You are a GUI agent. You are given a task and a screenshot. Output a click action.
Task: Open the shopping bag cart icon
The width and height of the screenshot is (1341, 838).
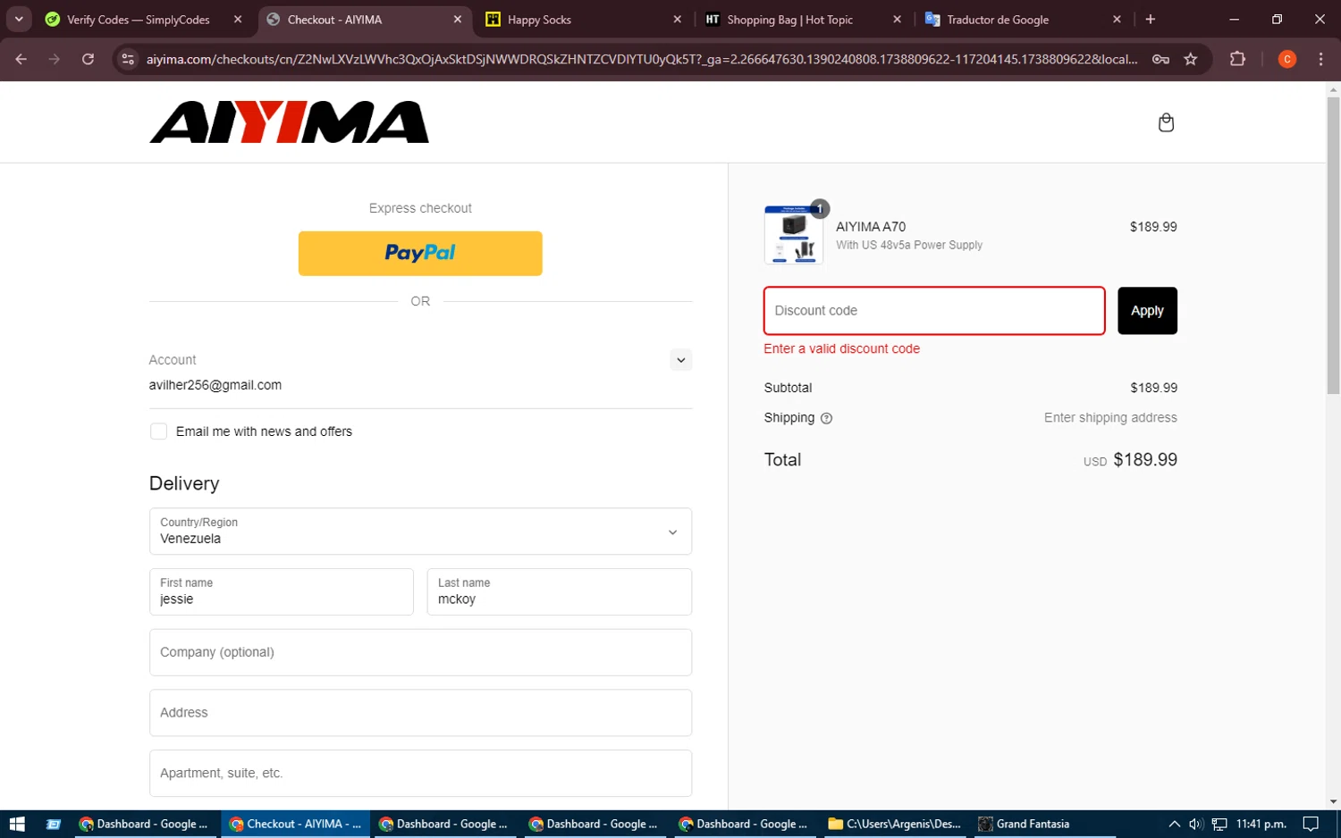[x=1166, y=122]
